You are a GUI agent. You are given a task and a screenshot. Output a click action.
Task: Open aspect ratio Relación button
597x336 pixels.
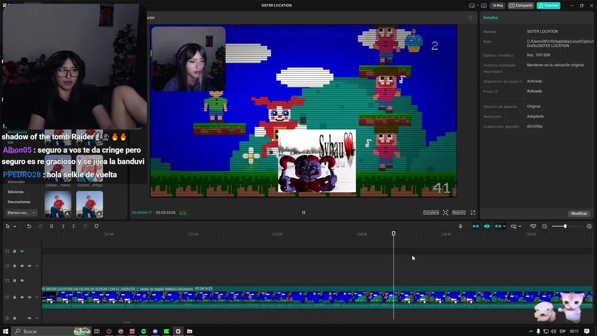tap(459, 212)
